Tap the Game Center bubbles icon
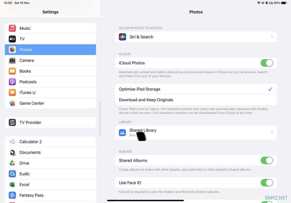 pos(12,103)
